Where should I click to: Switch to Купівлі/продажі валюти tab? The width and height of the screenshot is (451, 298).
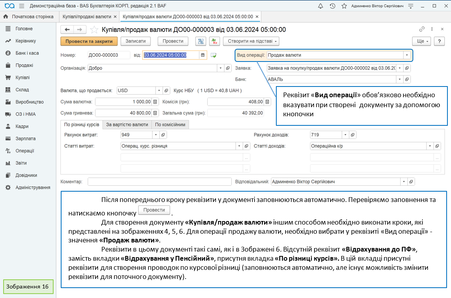87,17
